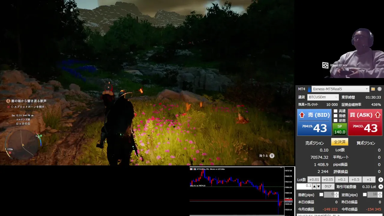Click the BTCUSDm chart window title icon
The image size is (384, 216).
[191, 169]
